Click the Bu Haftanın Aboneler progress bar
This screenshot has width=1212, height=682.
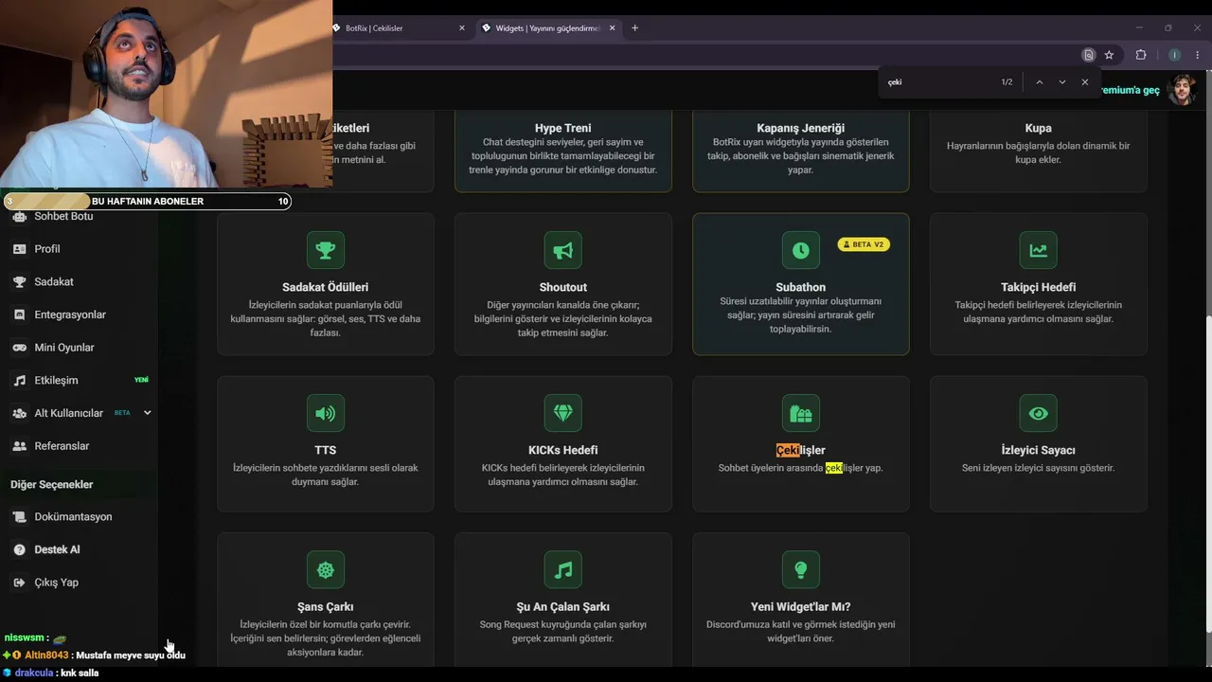[147, 201]
